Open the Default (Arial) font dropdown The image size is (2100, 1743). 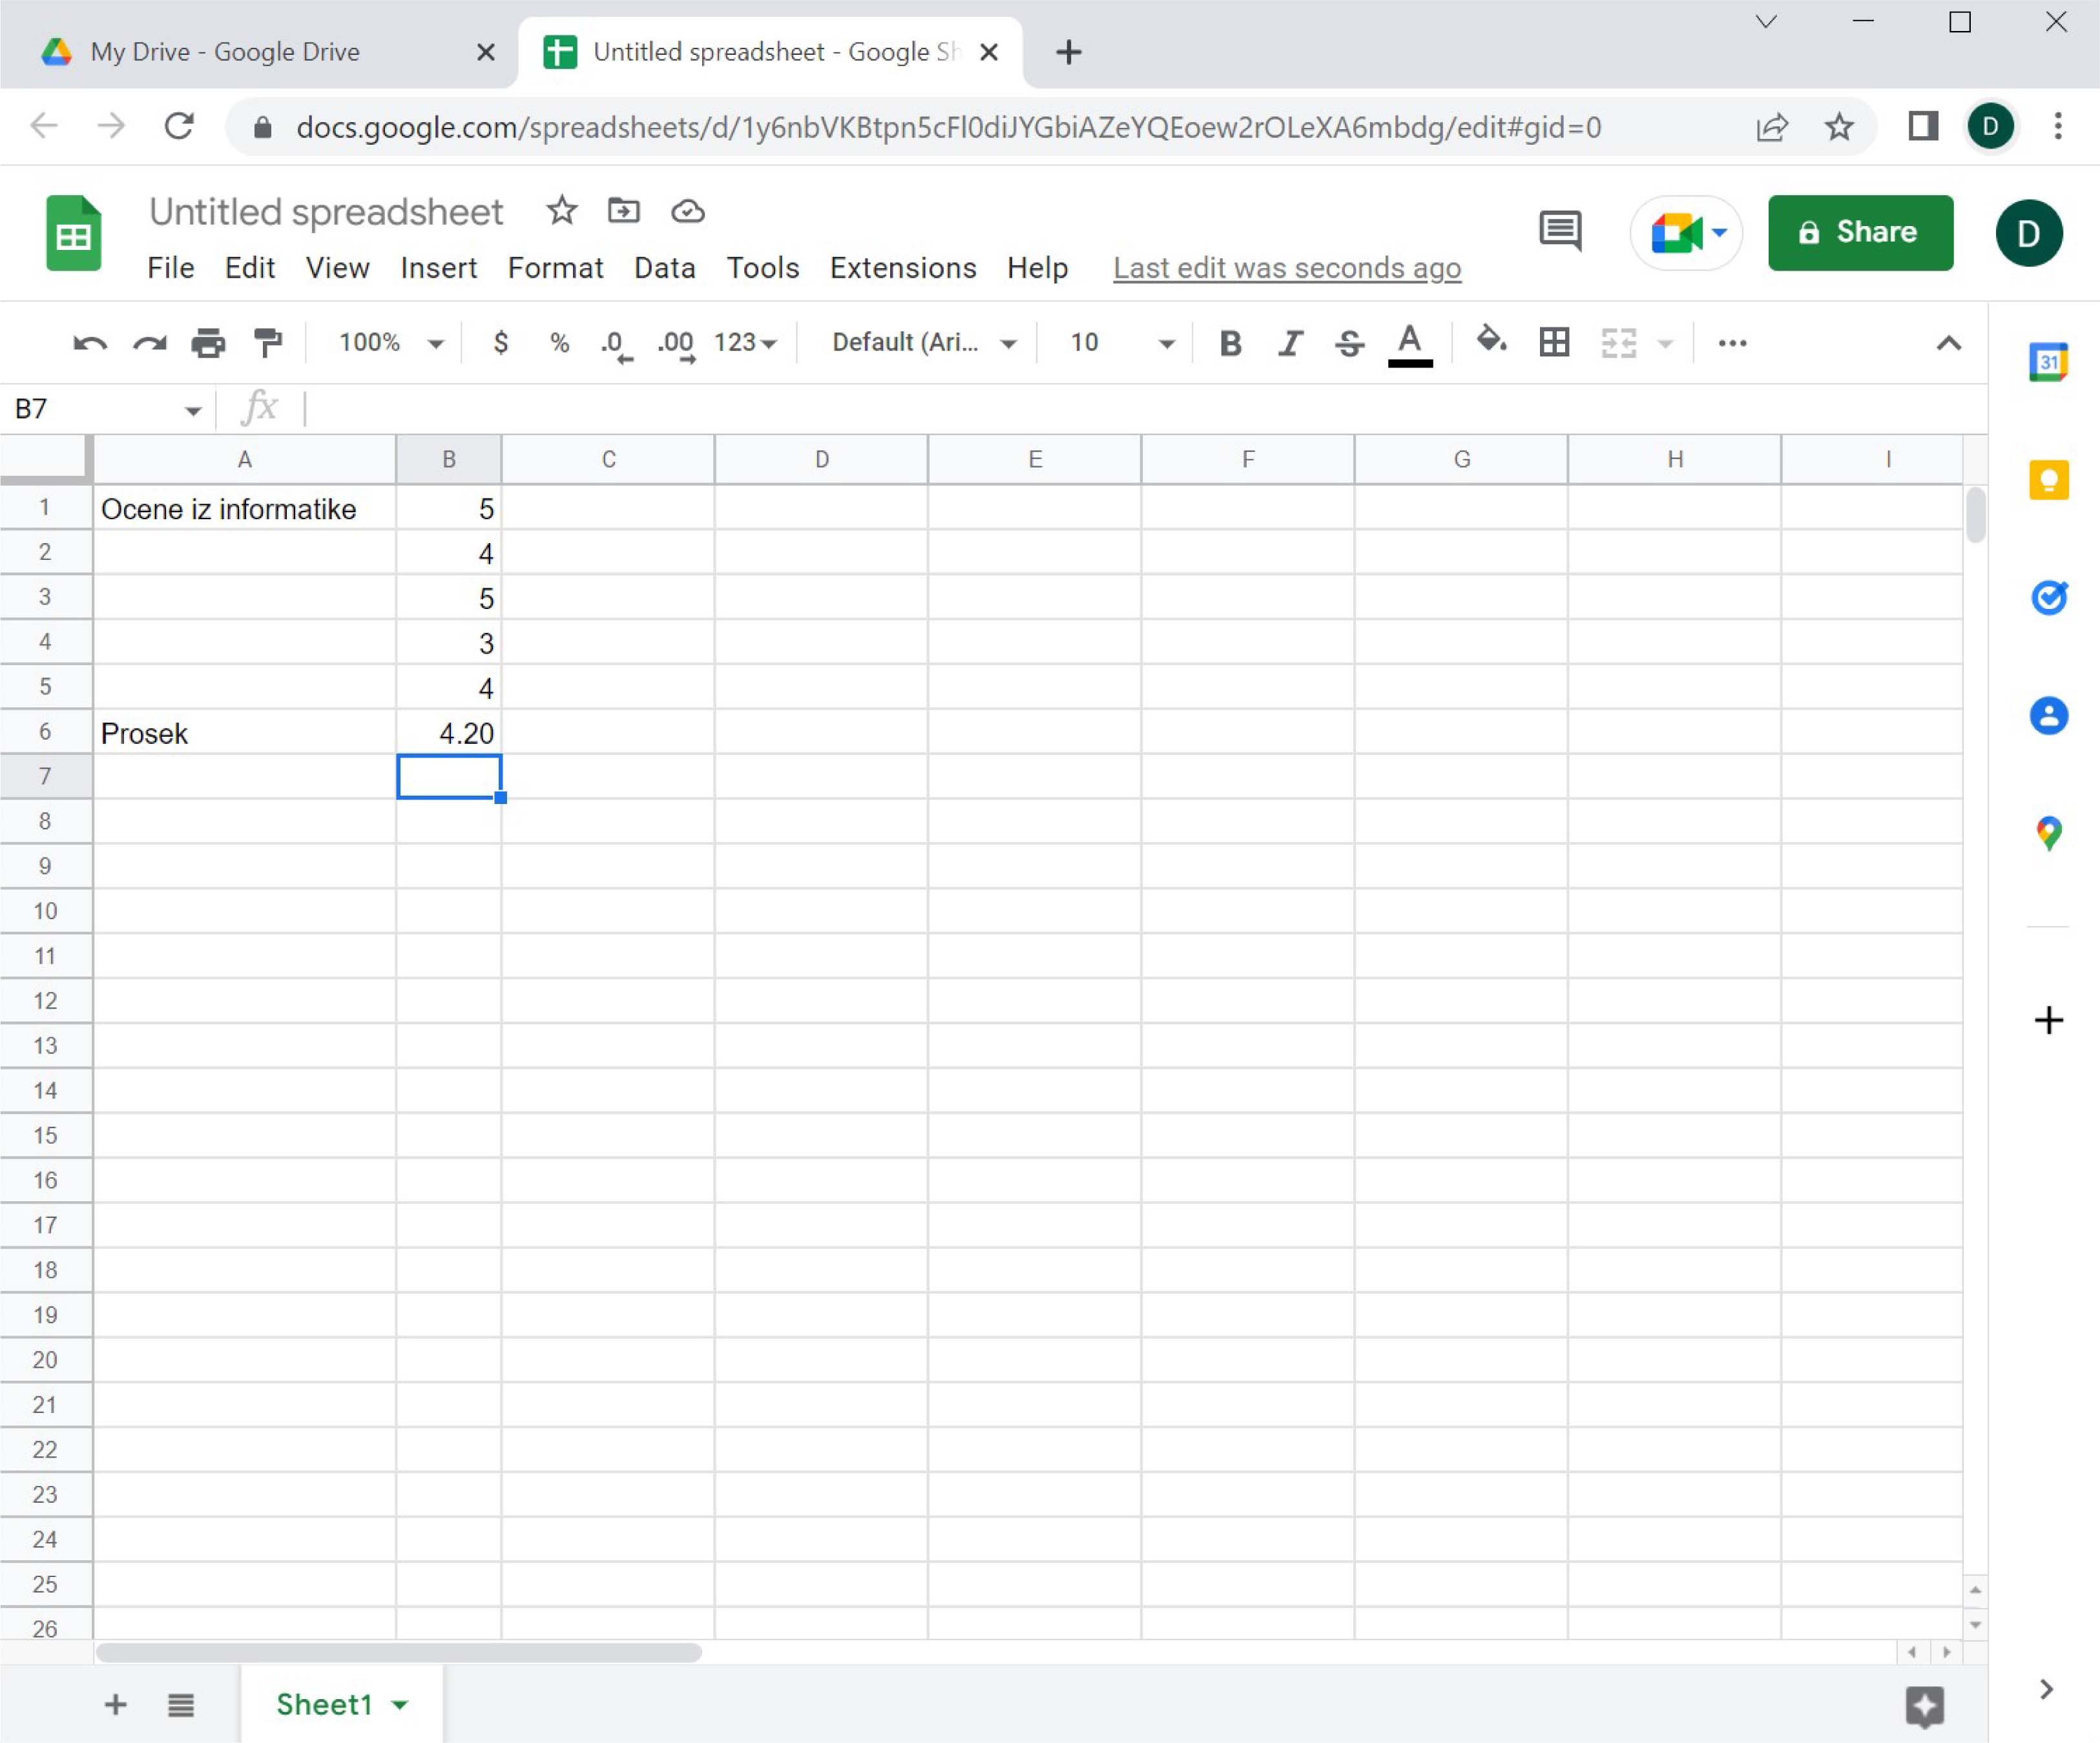pyautogui.click(x=924, y=343)
